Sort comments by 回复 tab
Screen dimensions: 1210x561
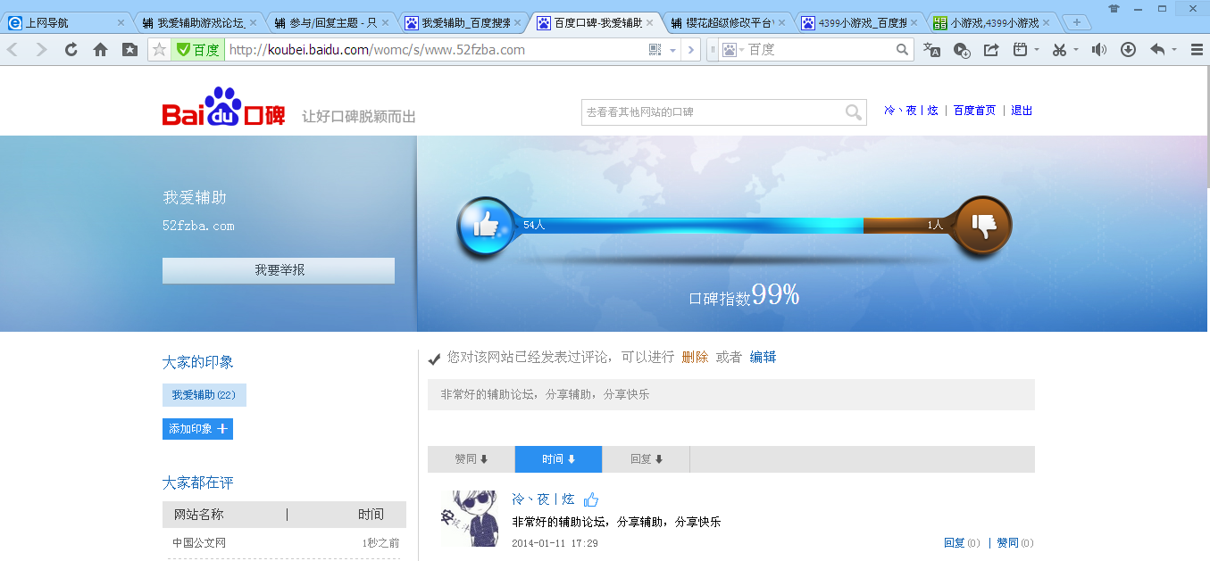pos(646,459)
